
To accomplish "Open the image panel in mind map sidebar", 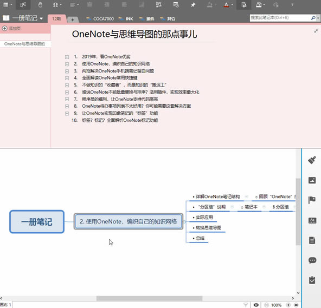I will 312,180.
